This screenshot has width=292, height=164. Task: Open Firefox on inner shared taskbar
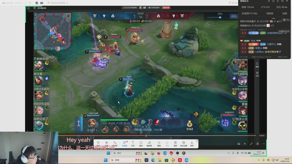pos(159,153)
